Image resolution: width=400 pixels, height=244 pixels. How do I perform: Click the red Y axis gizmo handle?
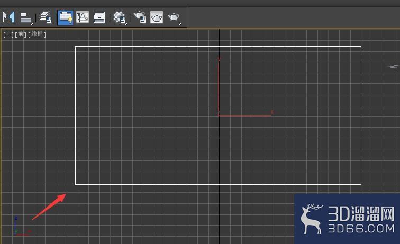click(219, 87)
